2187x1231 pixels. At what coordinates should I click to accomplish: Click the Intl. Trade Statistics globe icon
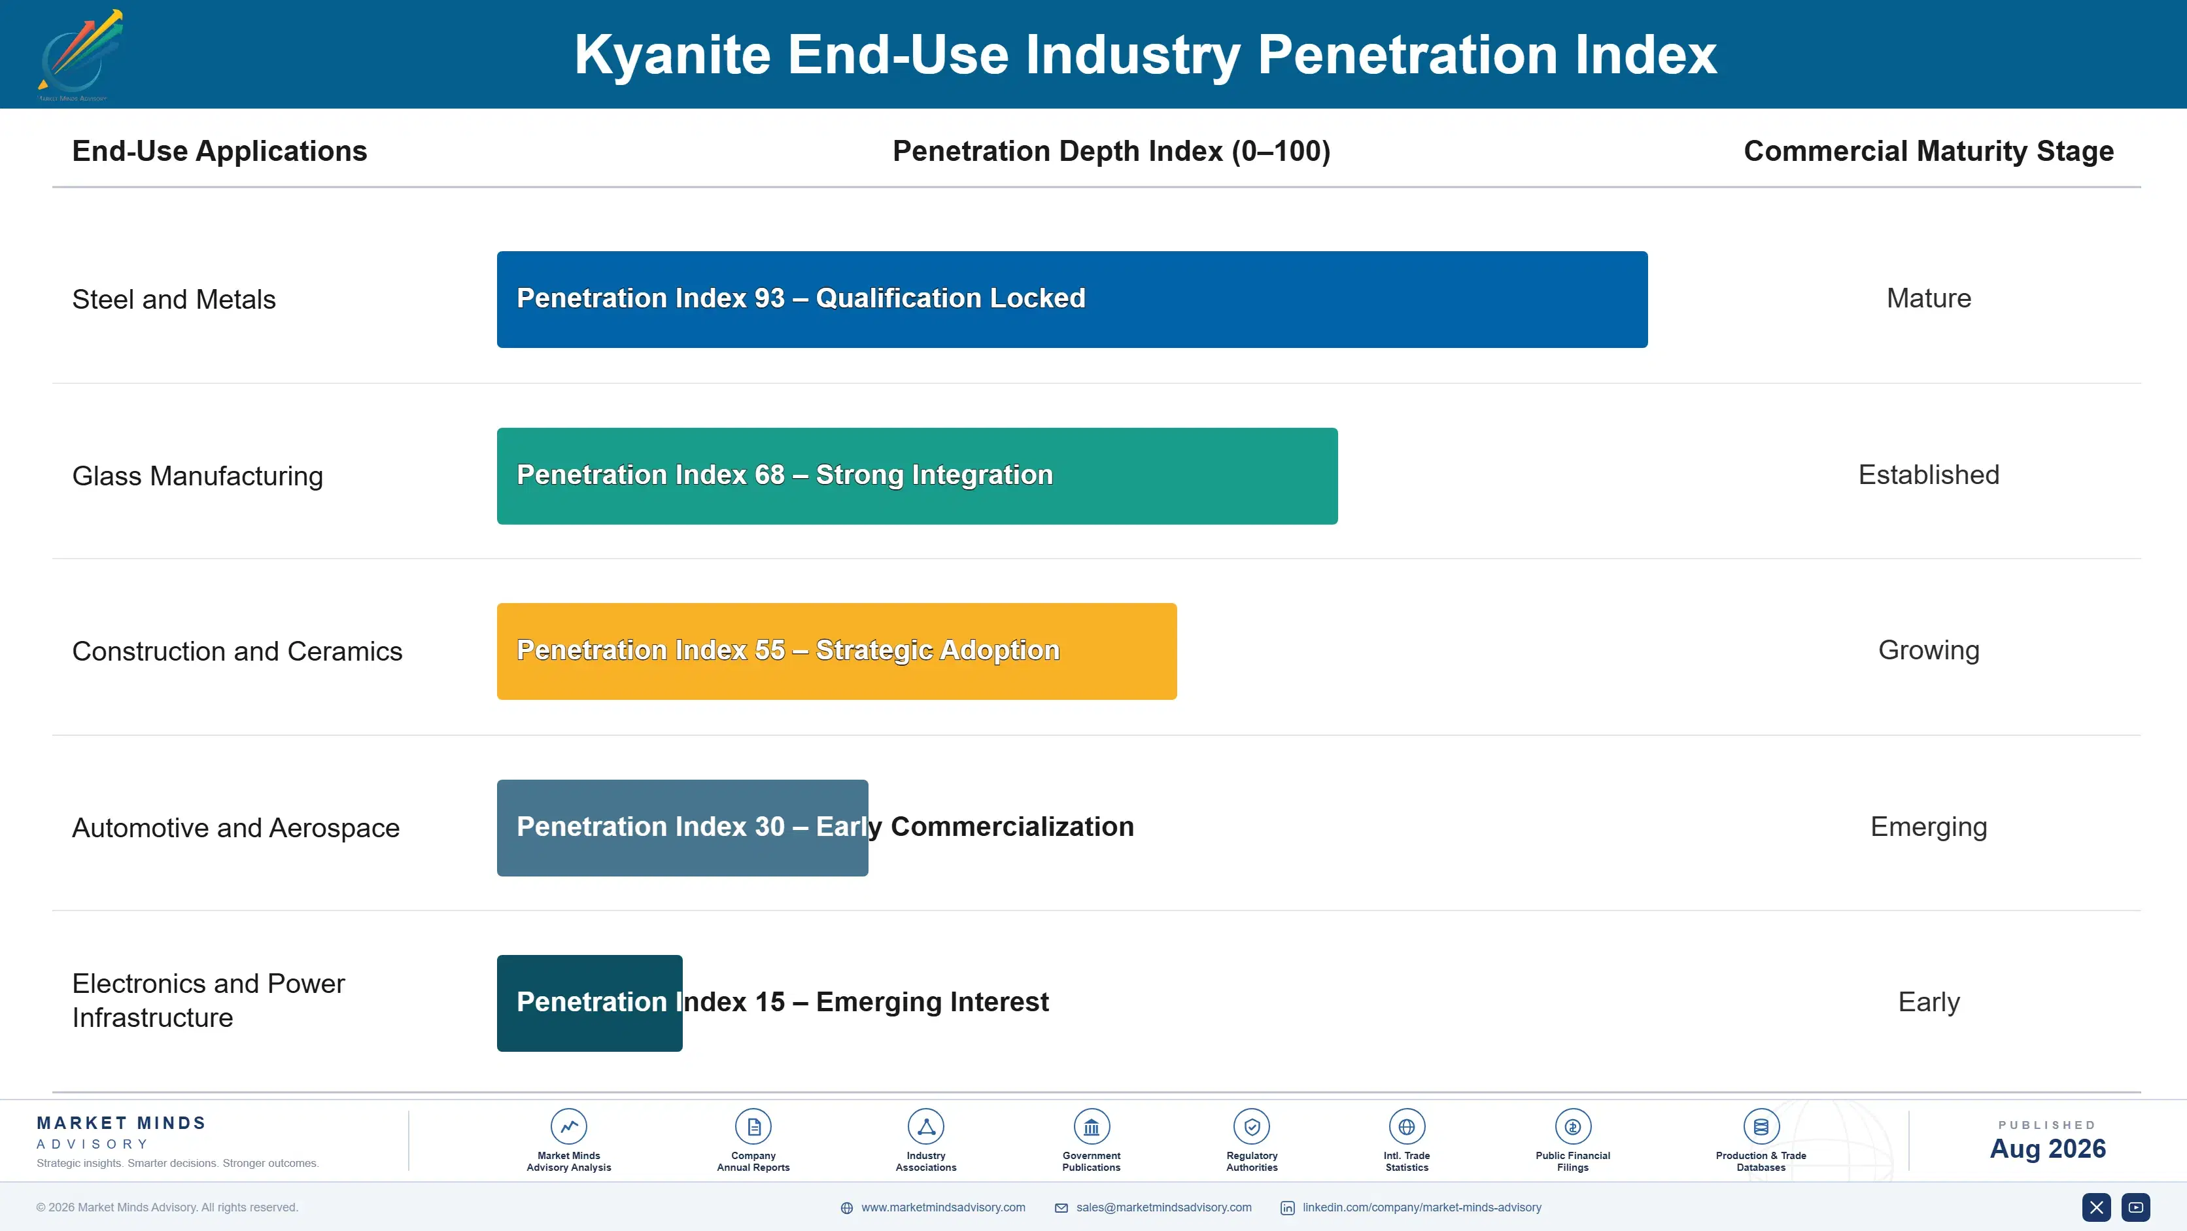[x=1407, y=1126]
